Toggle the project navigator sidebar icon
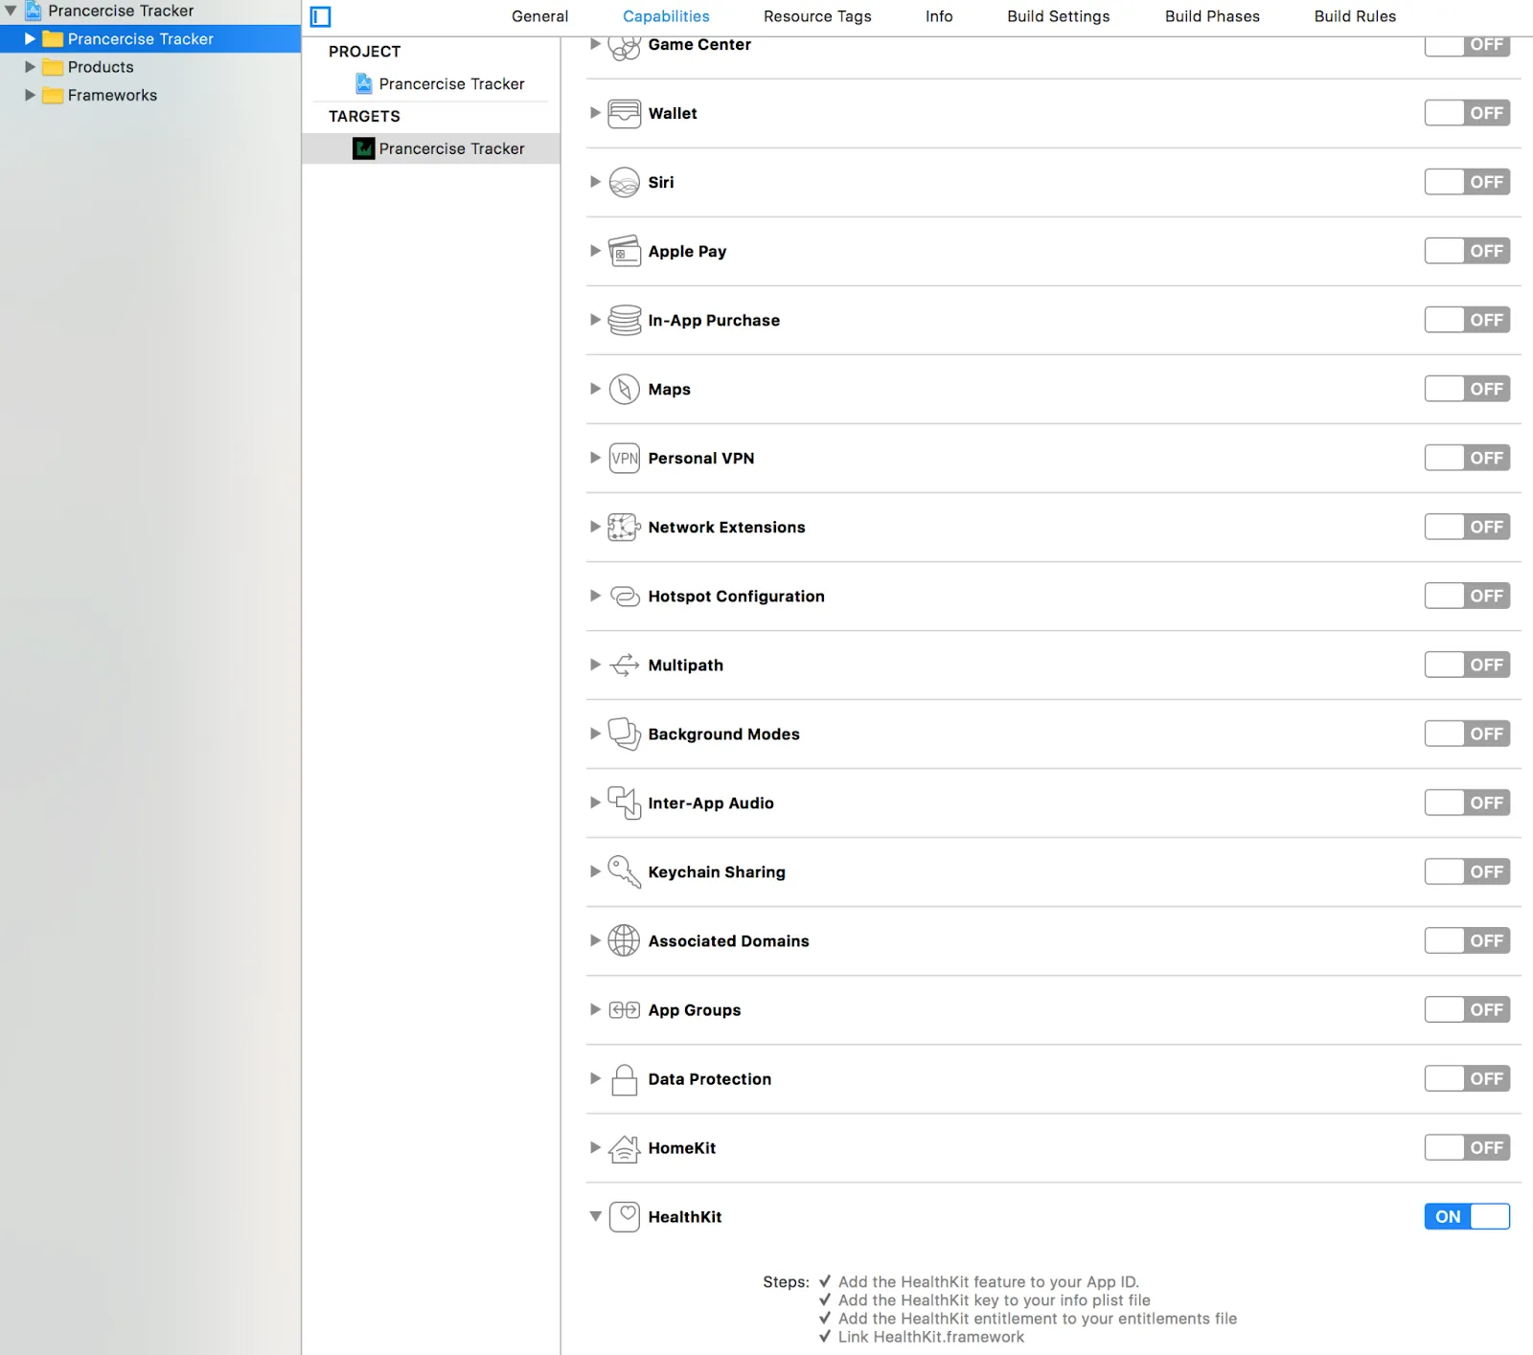 pyautogui.click(x=321, y=16)
